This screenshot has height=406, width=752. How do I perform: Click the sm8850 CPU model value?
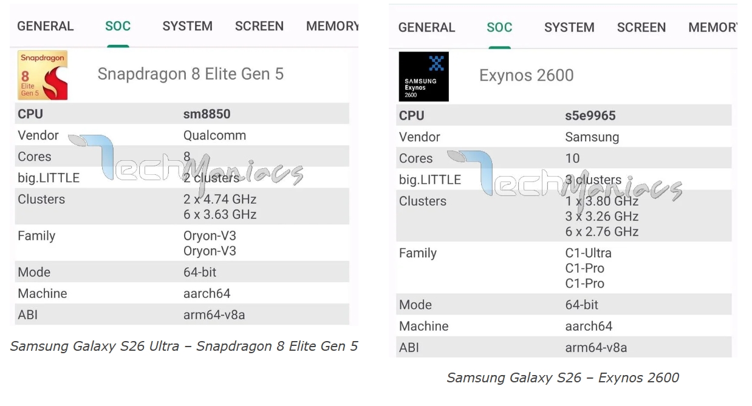tap(207, 114)
